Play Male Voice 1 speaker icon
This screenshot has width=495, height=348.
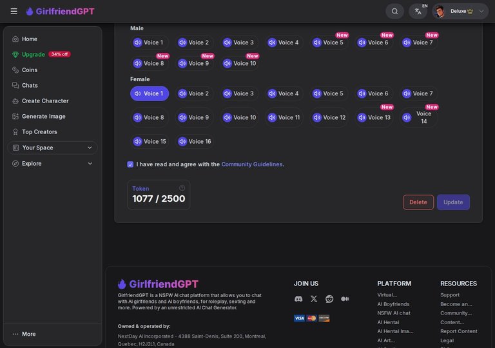tap(138, 43)
